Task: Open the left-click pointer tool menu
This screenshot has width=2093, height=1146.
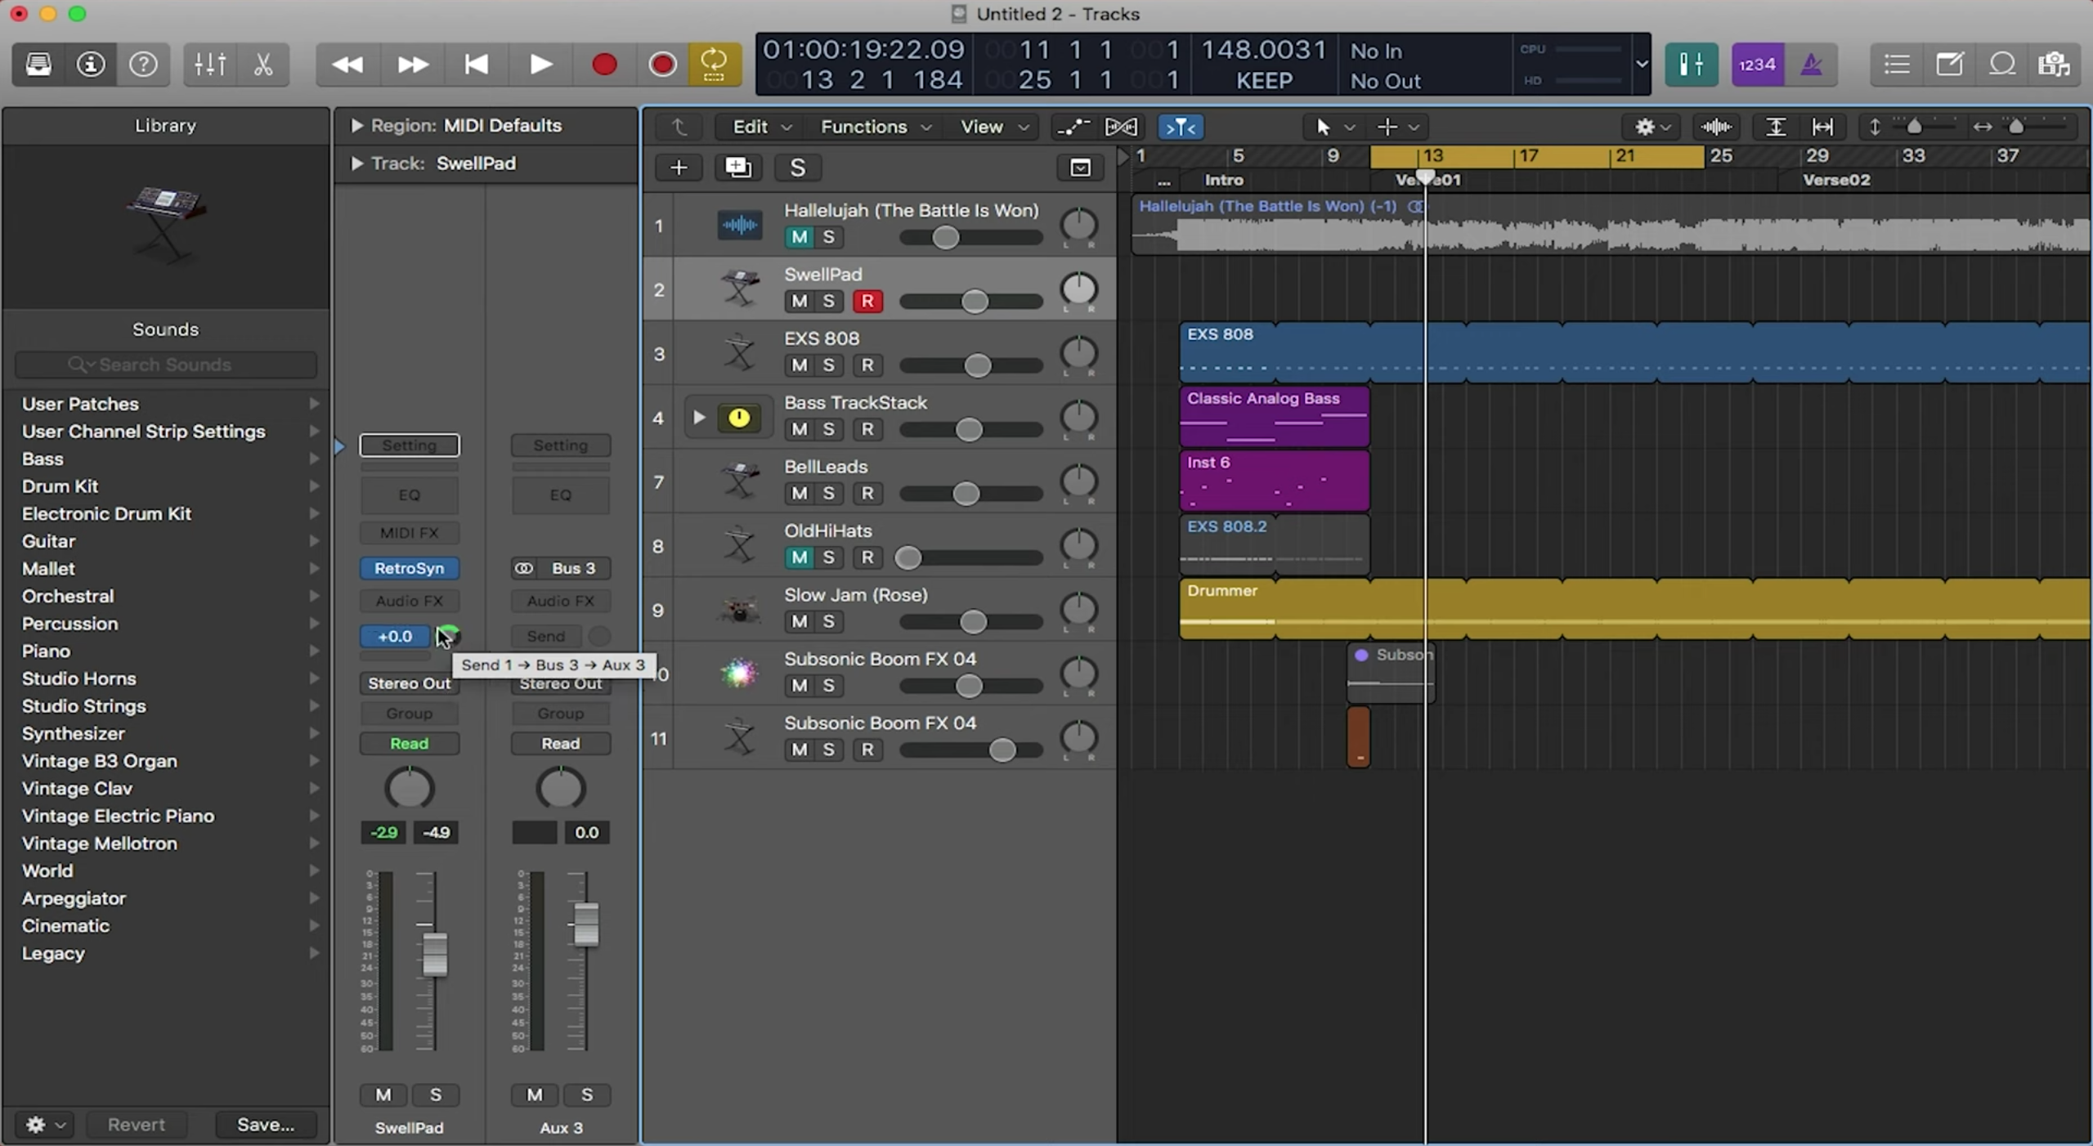Action: (x=1333, y=127)
